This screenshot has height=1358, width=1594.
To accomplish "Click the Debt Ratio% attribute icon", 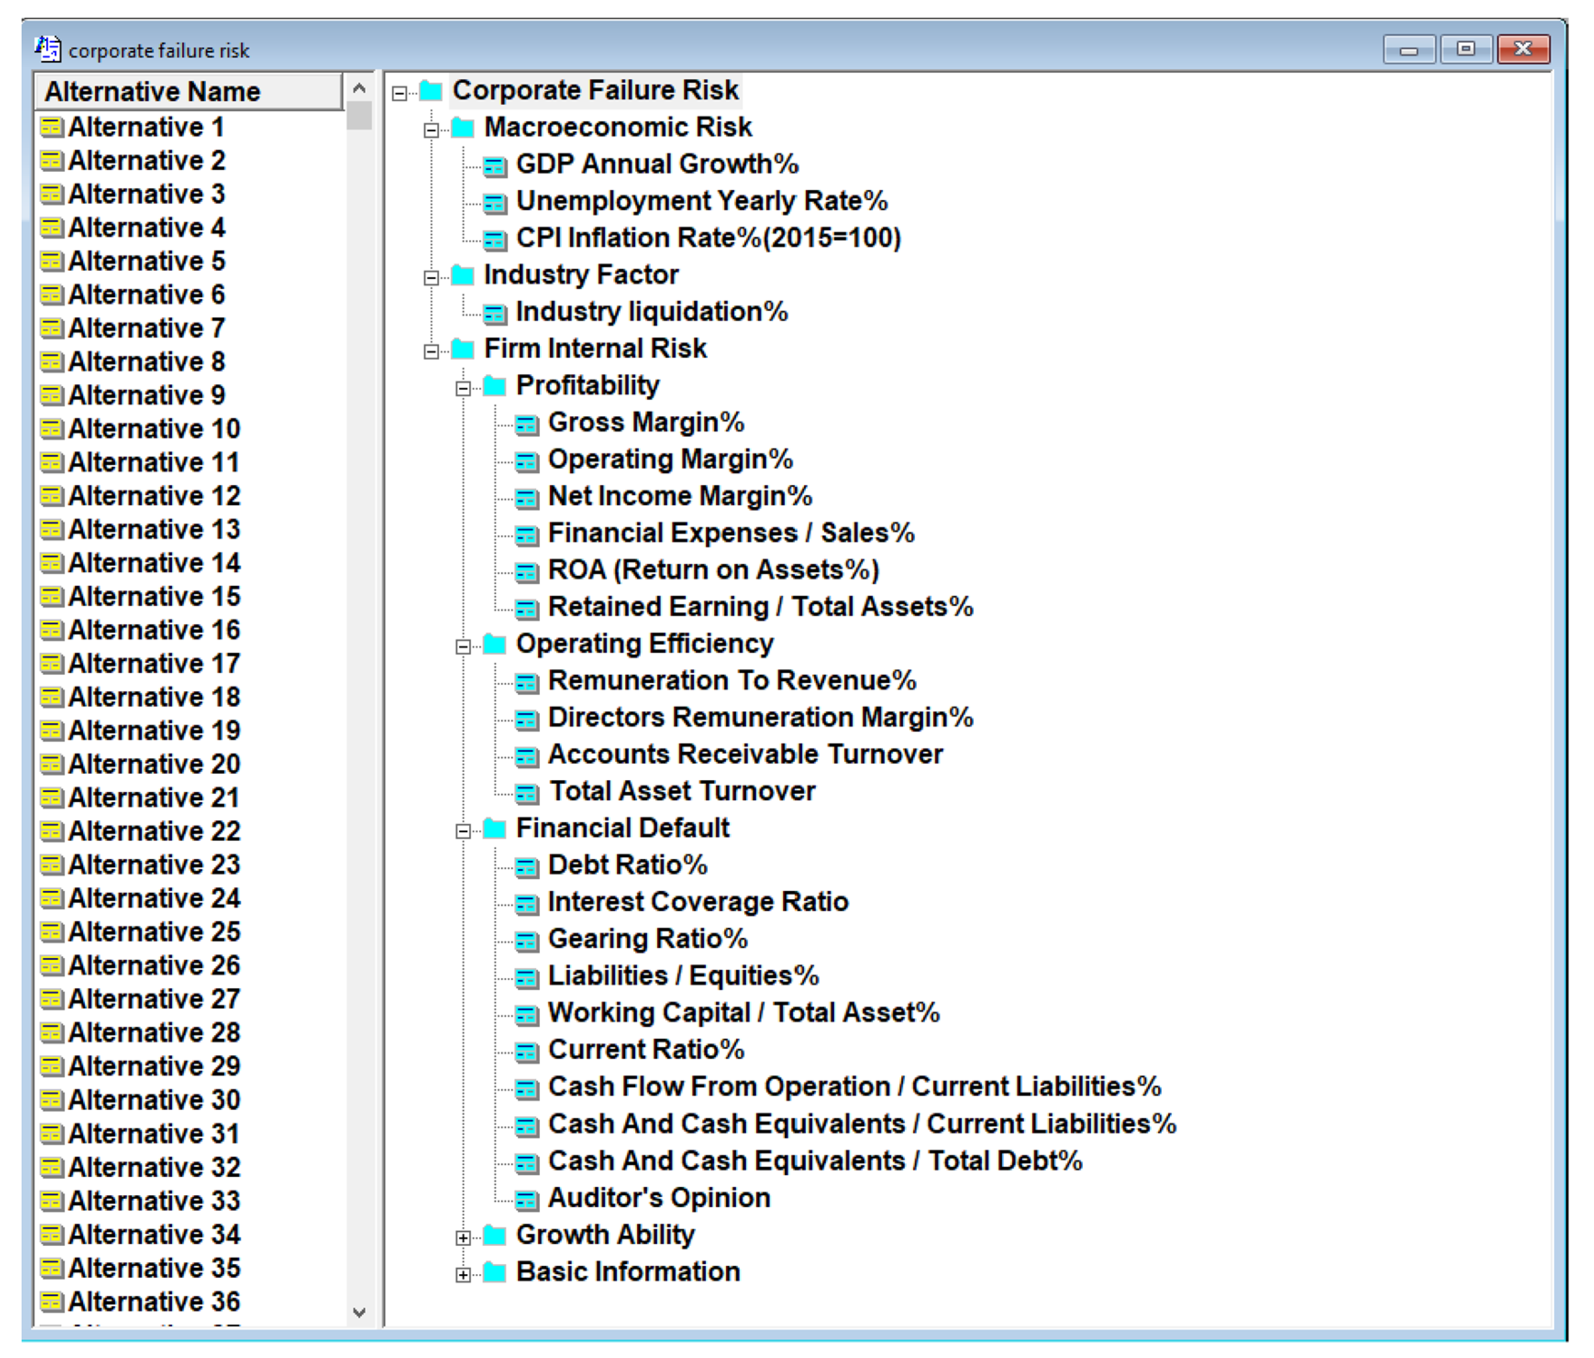I will 526,867.
